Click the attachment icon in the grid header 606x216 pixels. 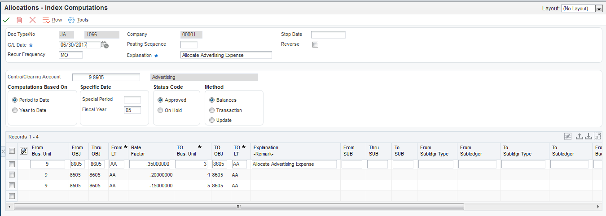pos(24,151)
